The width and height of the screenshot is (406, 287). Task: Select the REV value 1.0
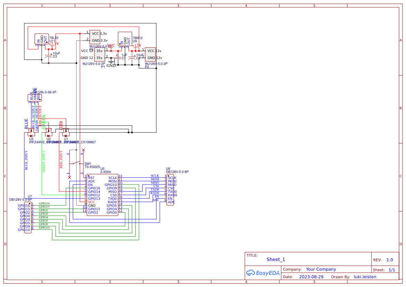point(390,260)
